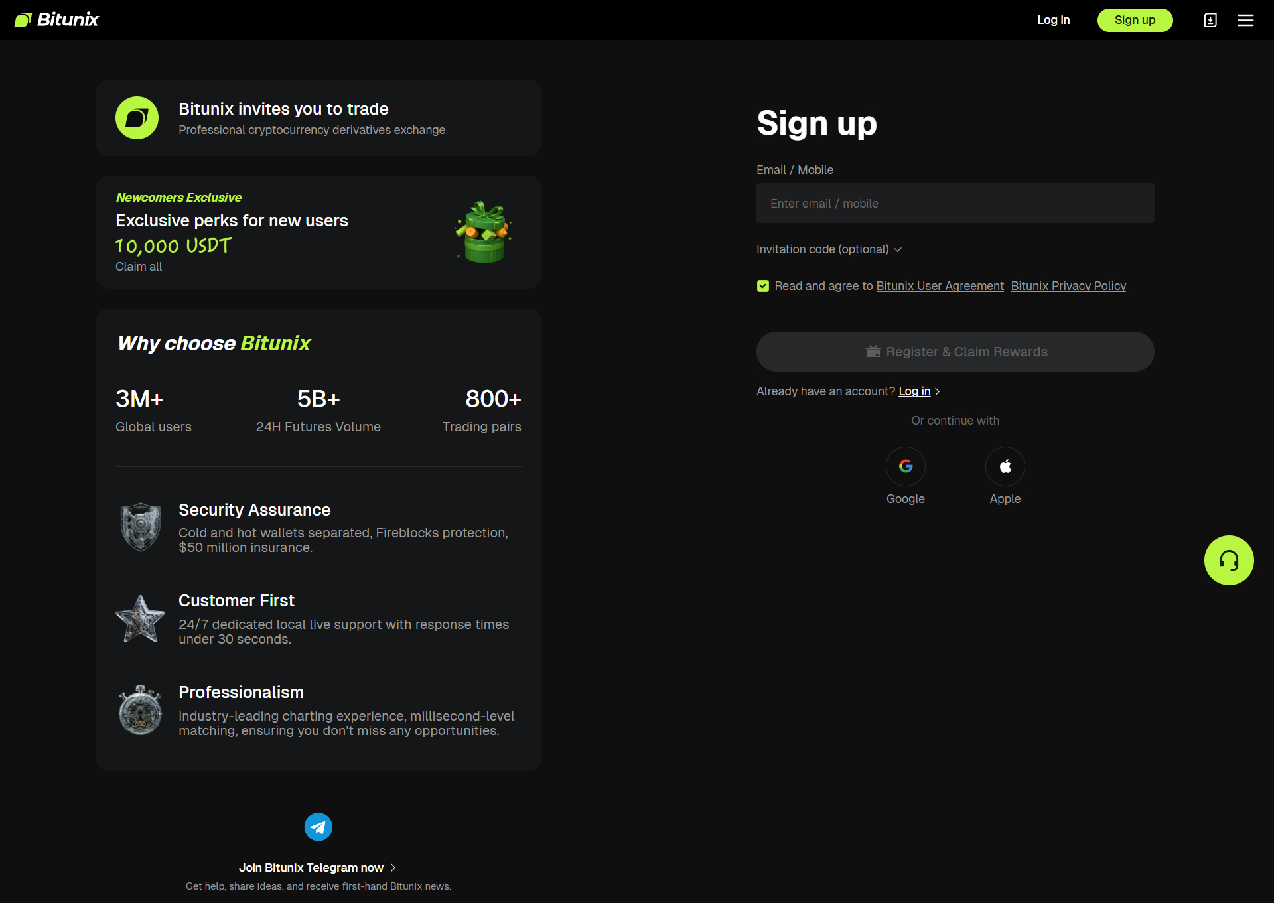This screenshot has height=903, width=1274.
Task: Continue with Apple sign-up
Action: click(x=1005, y=466)
